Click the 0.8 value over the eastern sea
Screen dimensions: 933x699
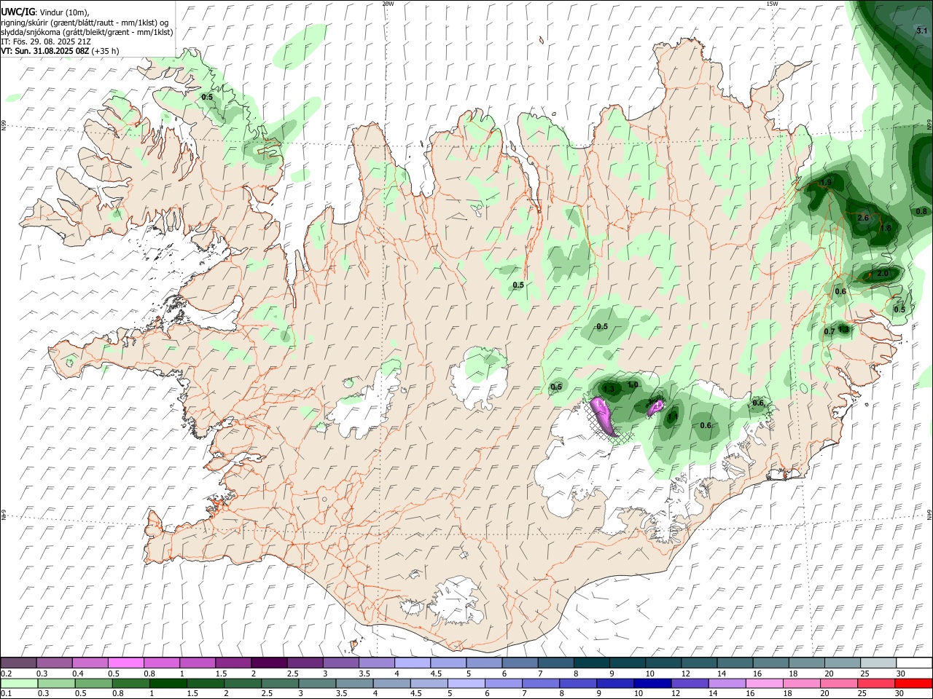click(x=921, y=211)
